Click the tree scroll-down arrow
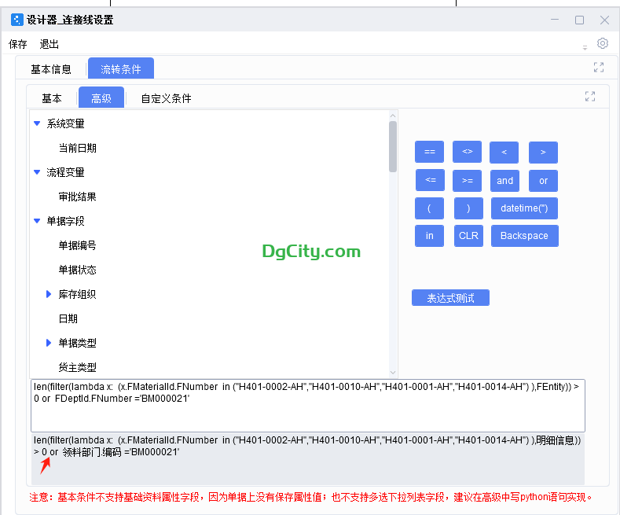The height and width of the screenshot is (515, 620). click(x=393, y=372)
